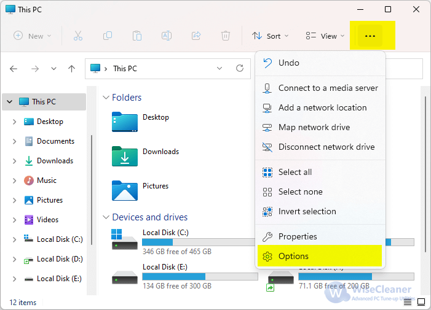Click the 12 items status text

pyautogui.click(x=23, y=302)
